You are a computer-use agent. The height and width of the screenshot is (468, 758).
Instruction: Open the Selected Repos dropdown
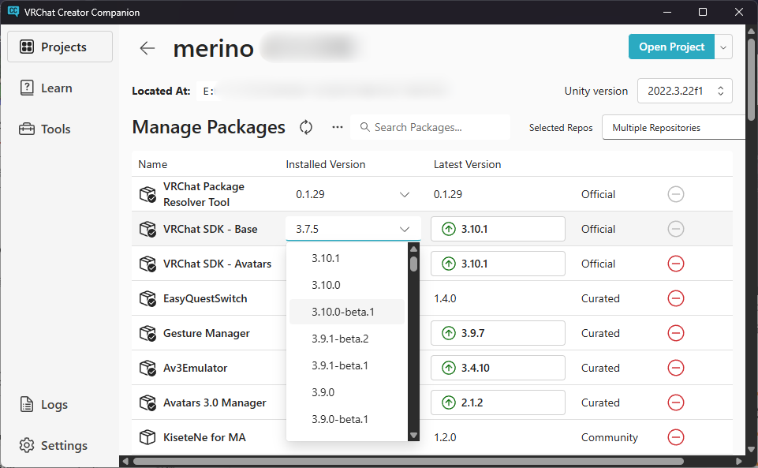(674, 127)
